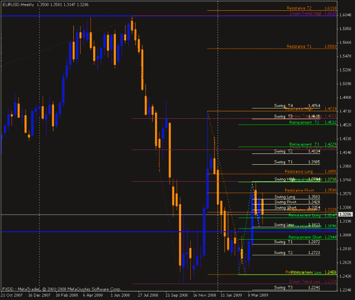Select the Resistance T2 1.6118 label
The height and width of the screenshot is (300, 355).
[x=311, y=8]
